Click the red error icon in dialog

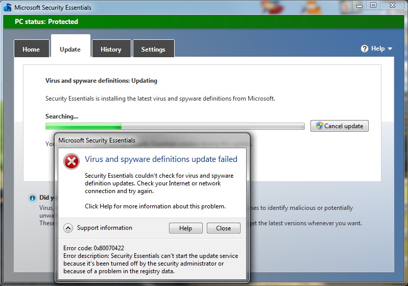point(71,161)
